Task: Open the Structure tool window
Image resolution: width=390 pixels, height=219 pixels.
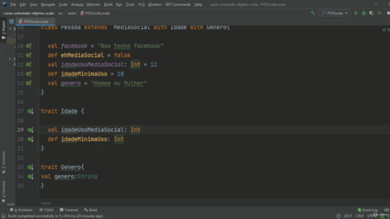Action: tap(4, 162)
